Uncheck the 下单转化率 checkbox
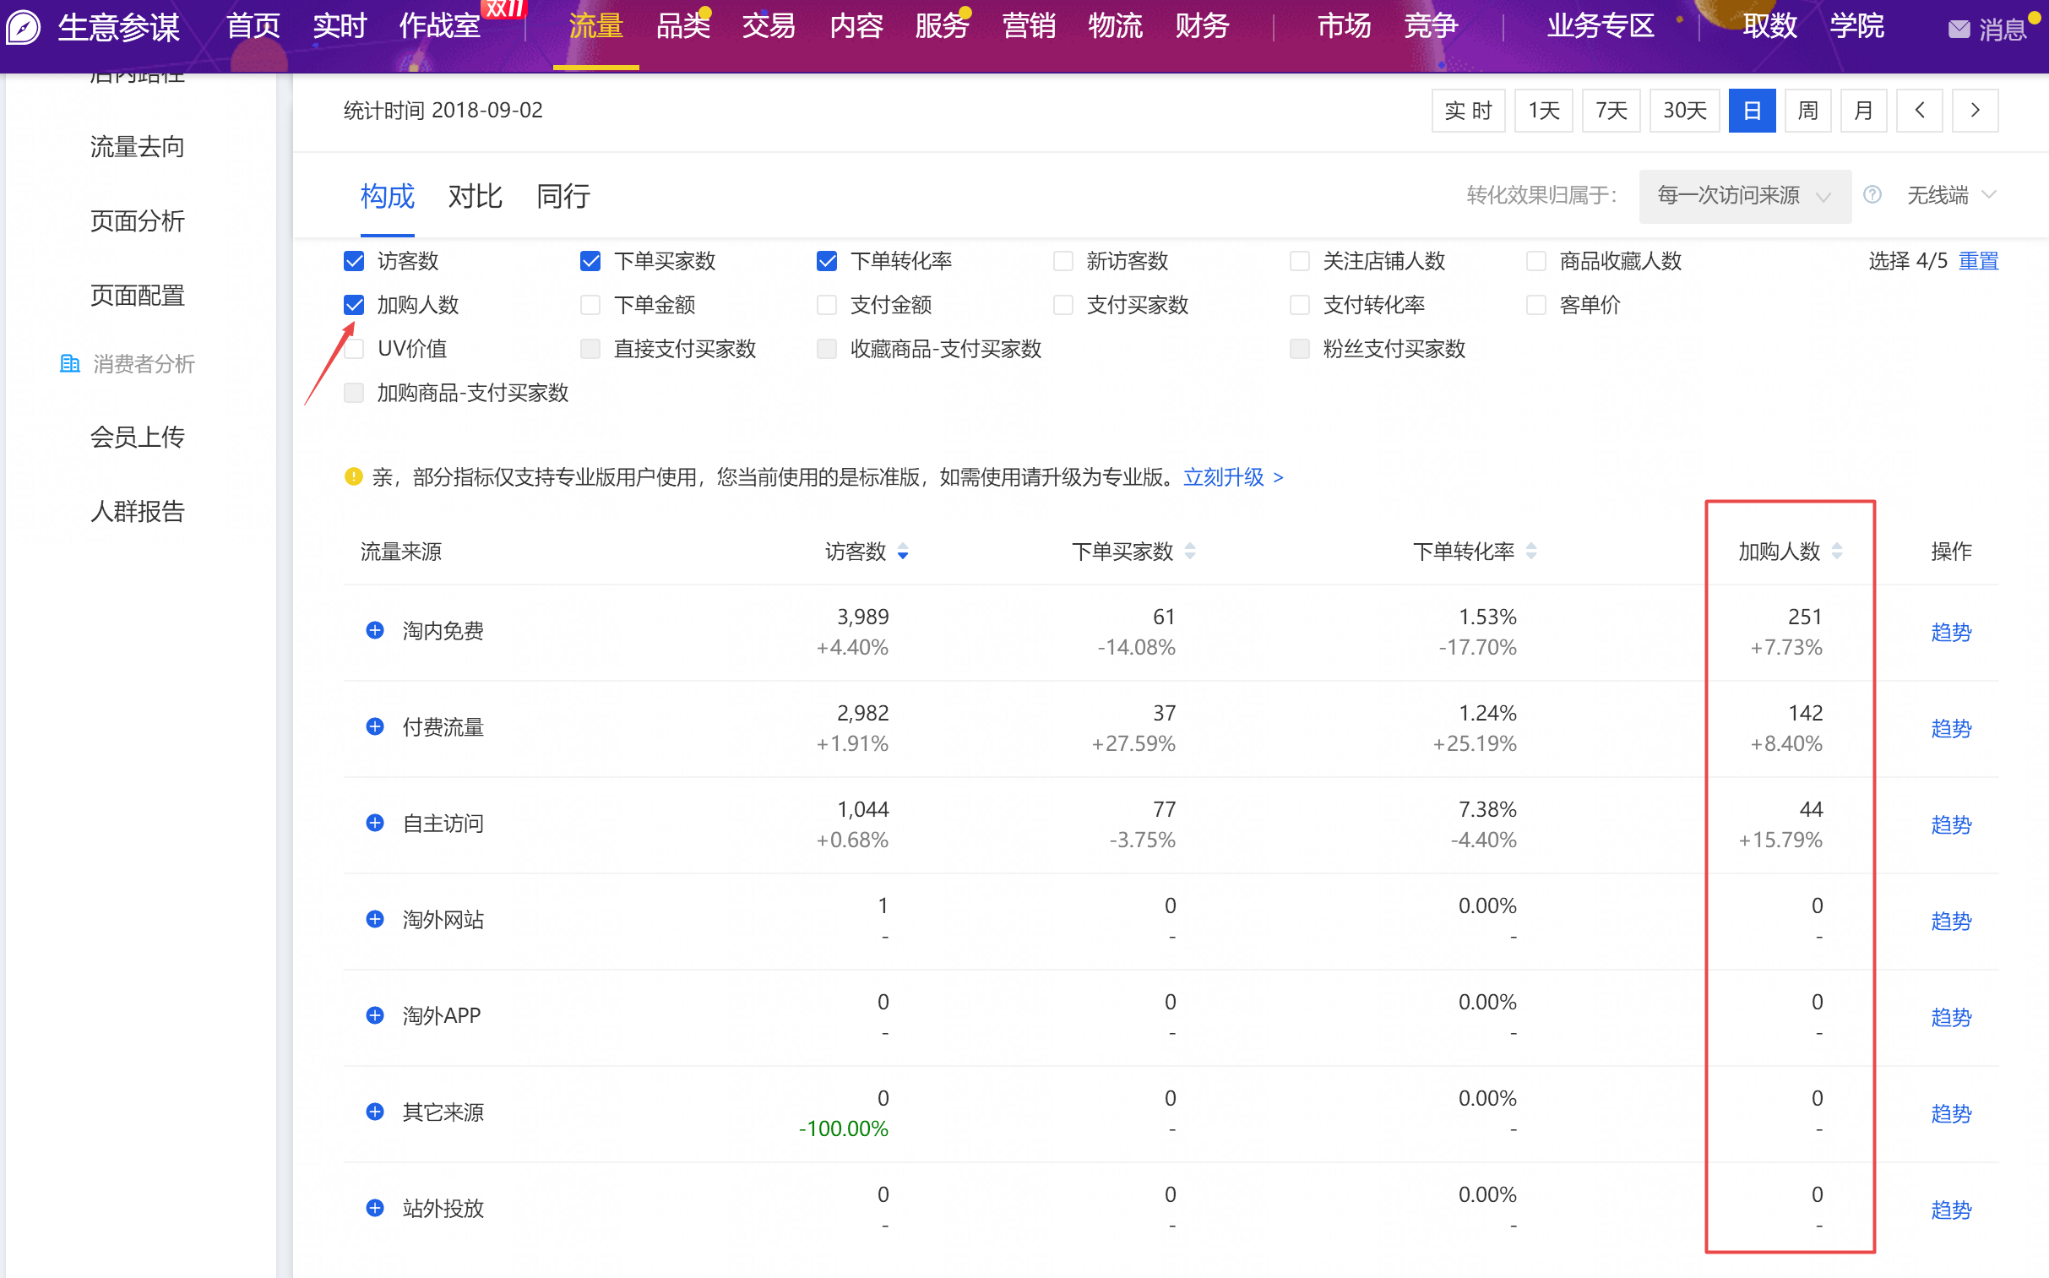This screenshot has width=2049, height=1278. click(827, 261)
